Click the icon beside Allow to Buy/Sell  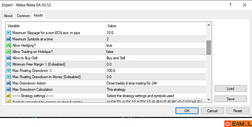9,58
